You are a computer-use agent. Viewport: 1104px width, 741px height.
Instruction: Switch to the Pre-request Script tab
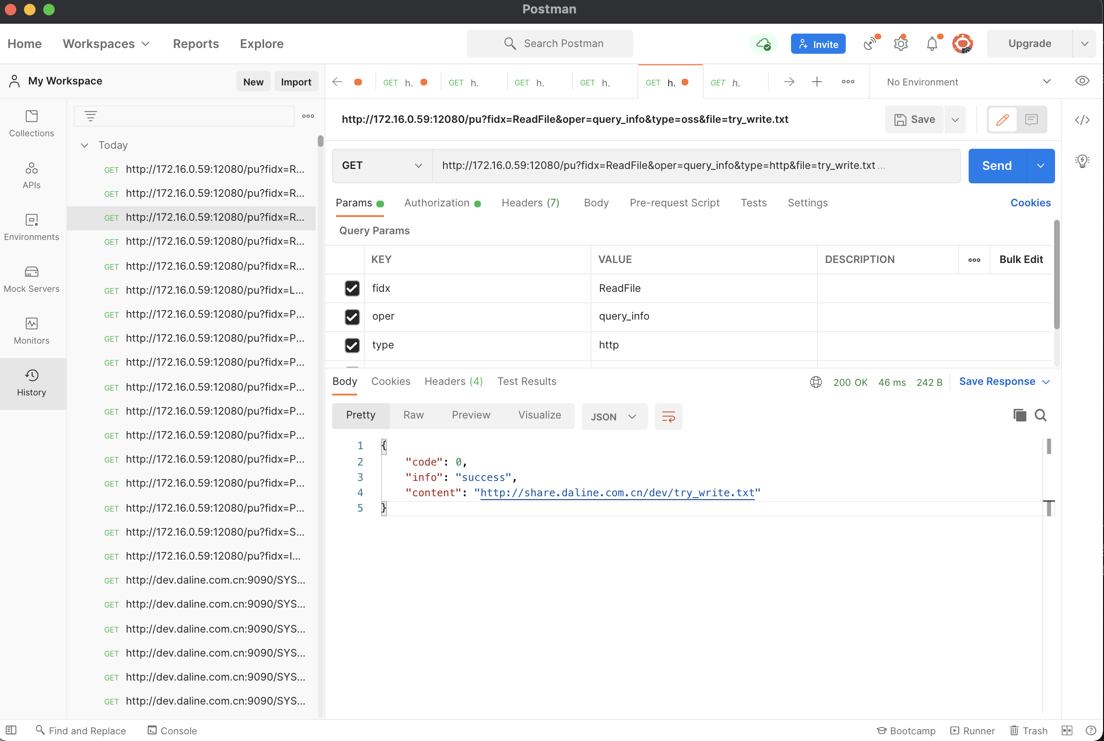[674, 203]
